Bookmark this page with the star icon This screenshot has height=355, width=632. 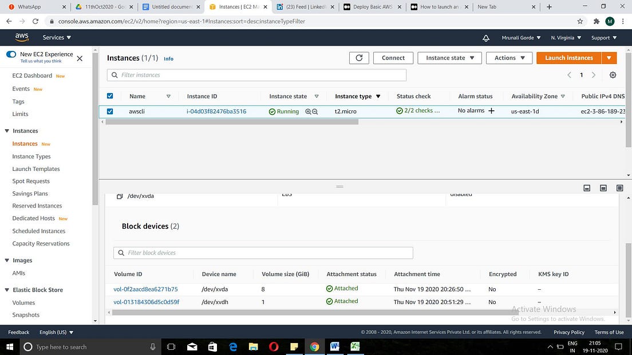click(580, 21)
